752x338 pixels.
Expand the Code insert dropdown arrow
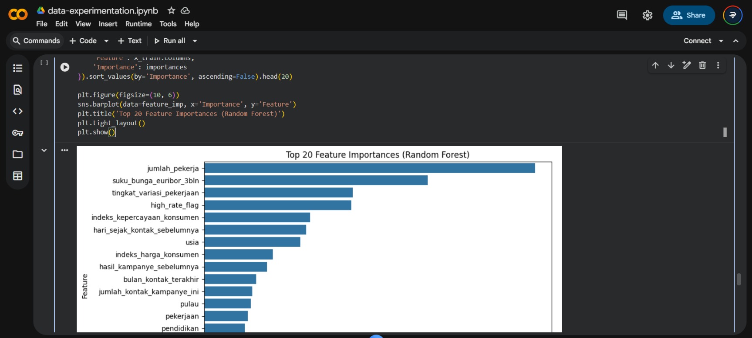(106, 41)
